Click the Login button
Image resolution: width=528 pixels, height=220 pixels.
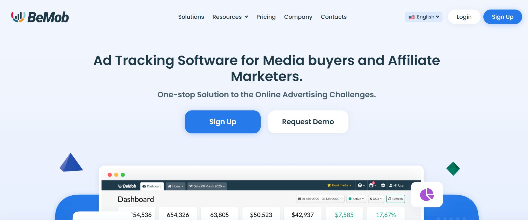(x=464, y=17)
